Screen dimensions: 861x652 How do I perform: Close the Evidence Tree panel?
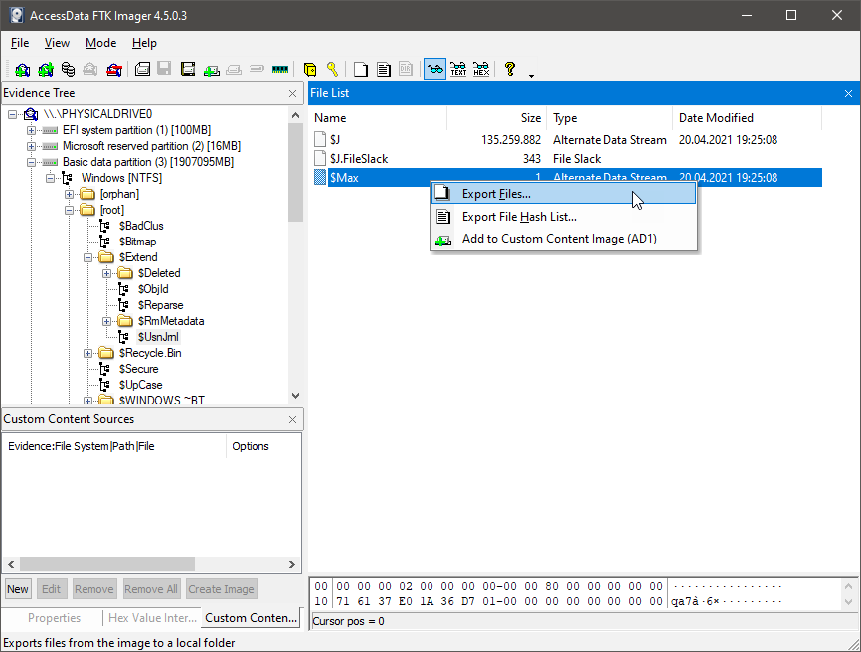pyautogui.click(x=292, y=93)
